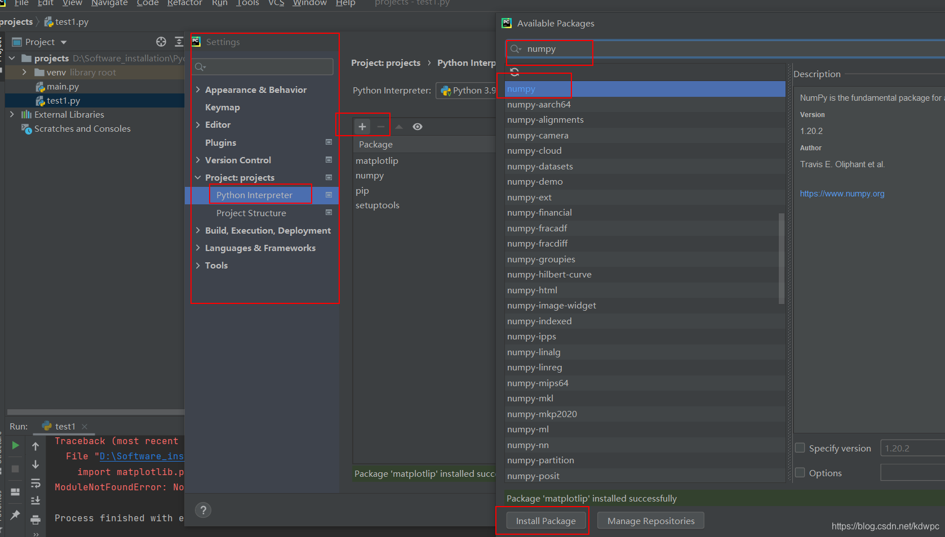Open the Refactor menu

coord(185,3)
